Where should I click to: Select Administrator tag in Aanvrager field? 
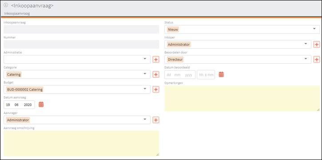[18, 120]
